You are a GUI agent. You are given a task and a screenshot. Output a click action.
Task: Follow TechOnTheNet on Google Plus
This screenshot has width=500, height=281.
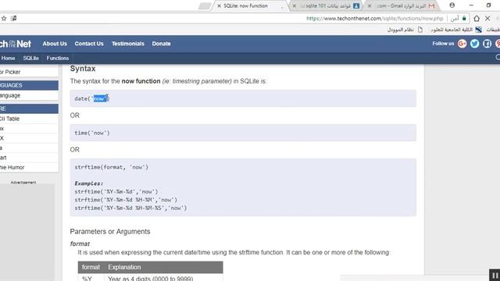[x=462, y=44]
